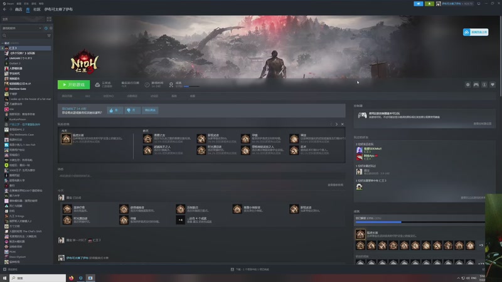Click the blue announcements megaphone button

click(x=418, y=4)
